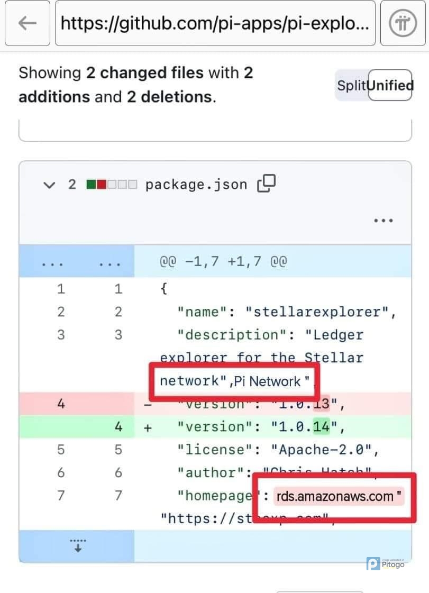This screenshot has height=593, width=429.
Task: Expand hidden lines with bottom down-arrow
Action: click(x=77, y=546)
